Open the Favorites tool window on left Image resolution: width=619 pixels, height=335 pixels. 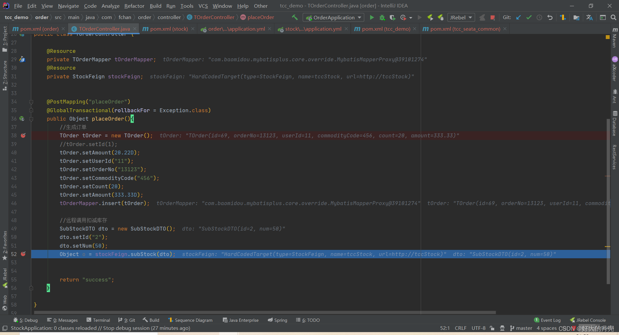point(5,246)
